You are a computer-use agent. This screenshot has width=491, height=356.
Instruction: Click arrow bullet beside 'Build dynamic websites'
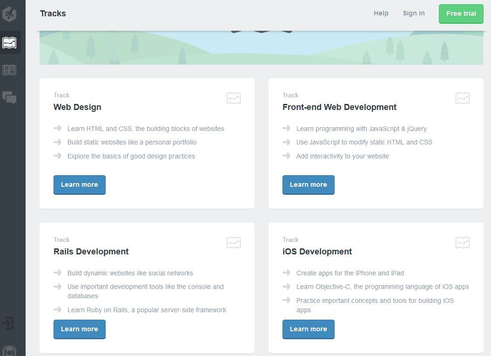coord(58,273)
